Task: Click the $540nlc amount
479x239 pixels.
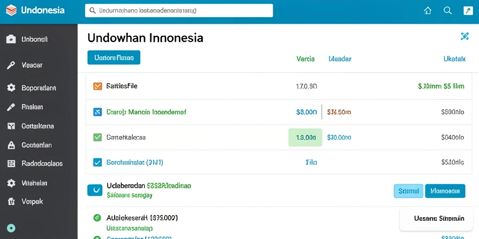Action: (453, 162)
